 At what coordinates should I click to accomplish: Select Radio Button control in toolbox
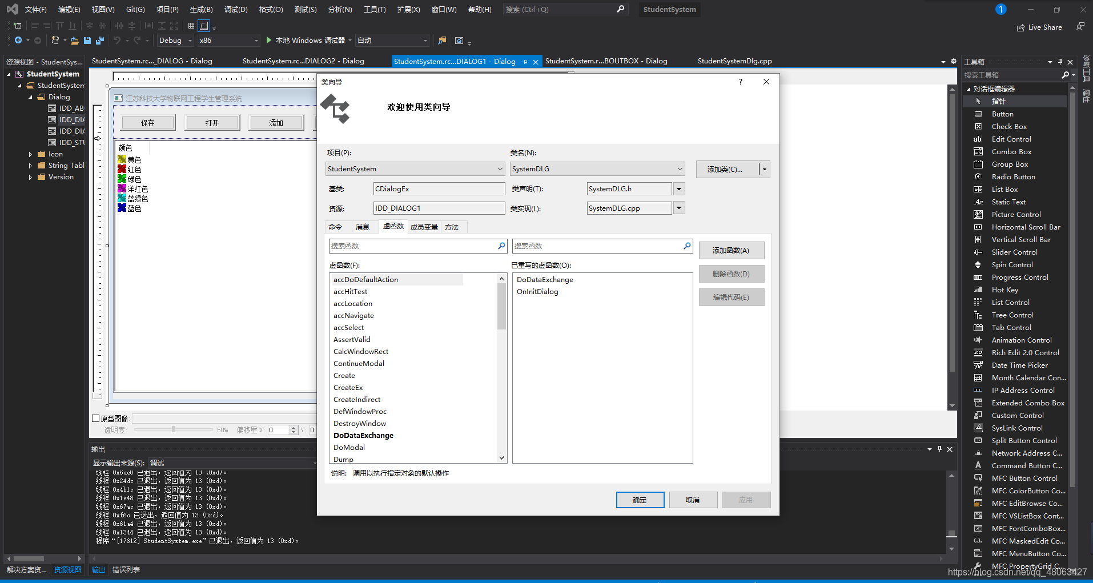pos(1014,177)
